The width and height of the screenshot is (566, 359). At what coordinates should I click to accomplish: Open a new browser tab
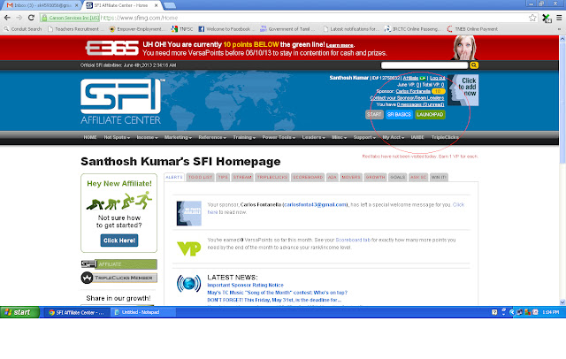[x=170, y=5]
